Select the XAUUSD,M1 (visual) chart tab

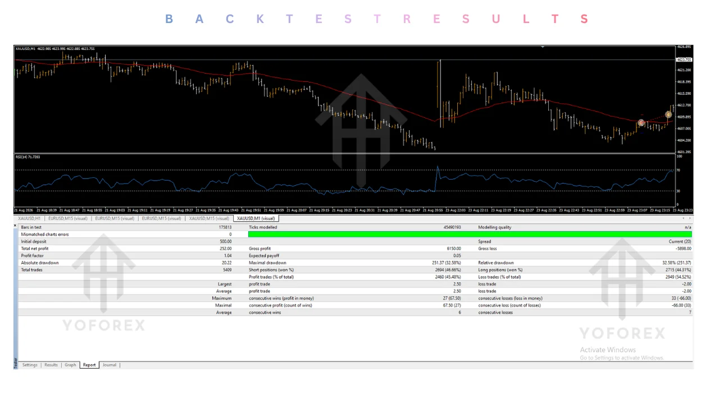[256, 218]
